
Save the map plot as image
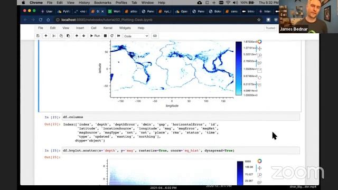click(259, 70)
